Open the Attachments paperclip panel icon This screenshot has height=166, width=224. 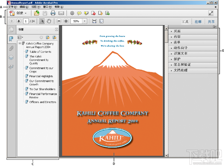(11, 48)
